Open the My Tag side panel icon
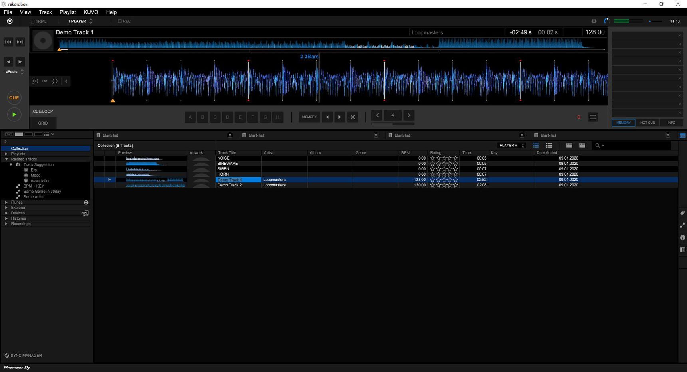Viewport: 687px width, 372px height. pyautogui.click(x=683, y=213)
